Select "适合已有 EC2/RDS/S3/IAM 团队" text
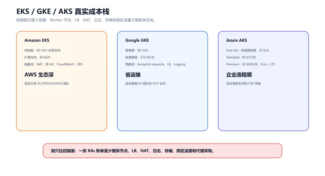325x176 pixels. (47, 84)
